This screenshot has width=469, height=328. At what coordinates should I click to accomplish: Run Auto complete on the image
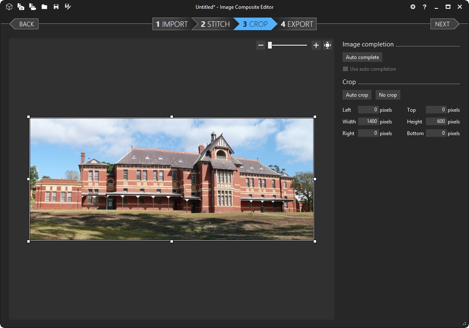click(x=362, y=57)
